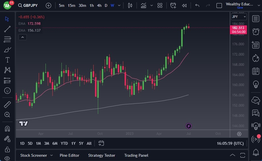The image size is (262, 161).
Task: Select the trend line drawing tool
Action: coord(7,29)
